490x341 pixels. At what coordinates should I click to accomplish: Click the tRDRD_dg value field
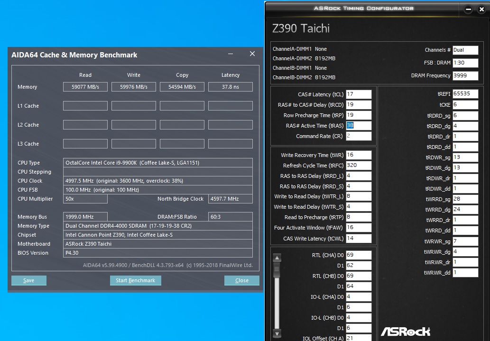click(465, 126)
